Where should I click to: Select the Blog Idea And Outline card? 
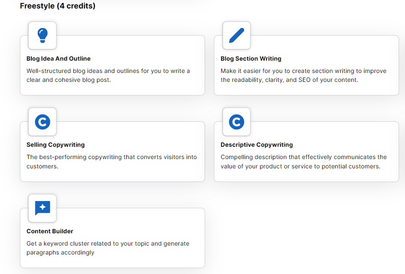[112, 65]
